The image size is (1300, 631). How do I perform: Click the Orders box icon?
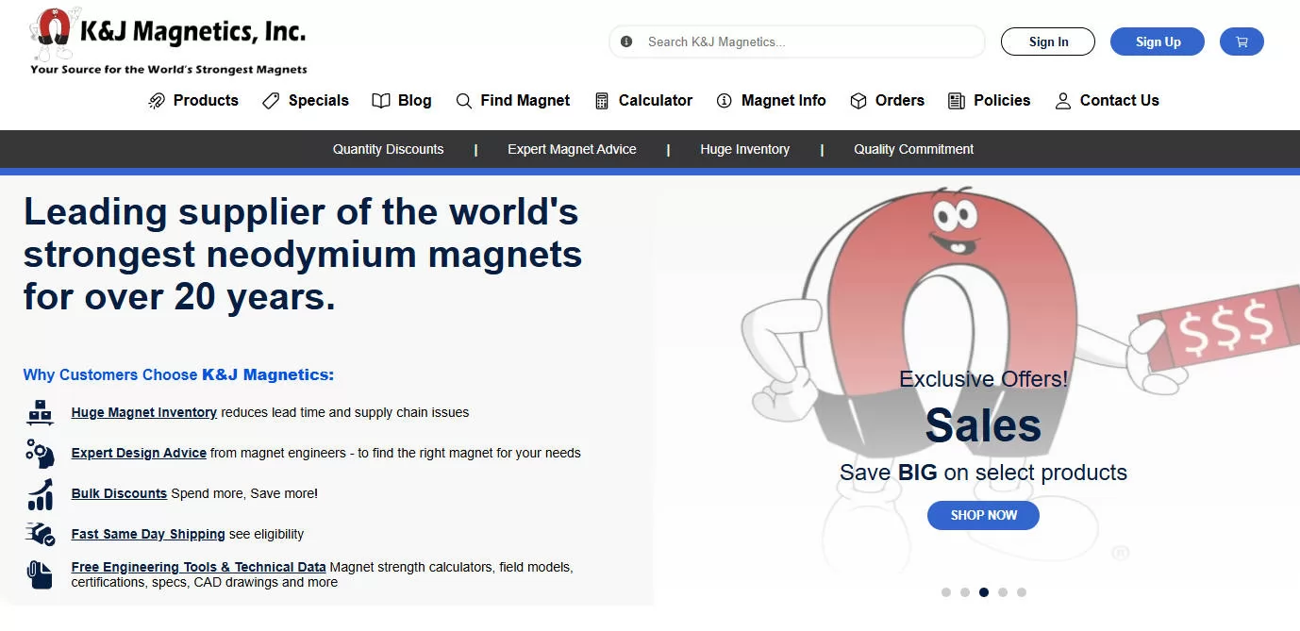(x=858, y=101)
